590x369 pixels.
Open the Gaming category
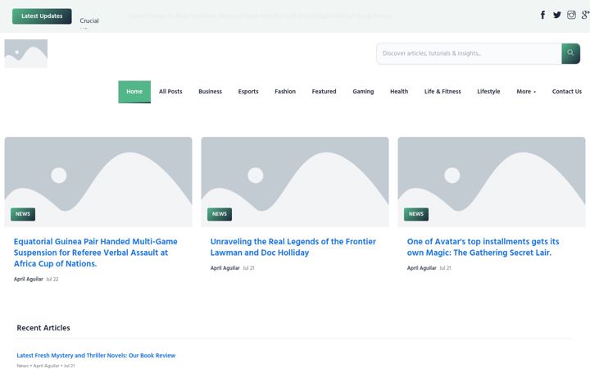pos(363,92)
